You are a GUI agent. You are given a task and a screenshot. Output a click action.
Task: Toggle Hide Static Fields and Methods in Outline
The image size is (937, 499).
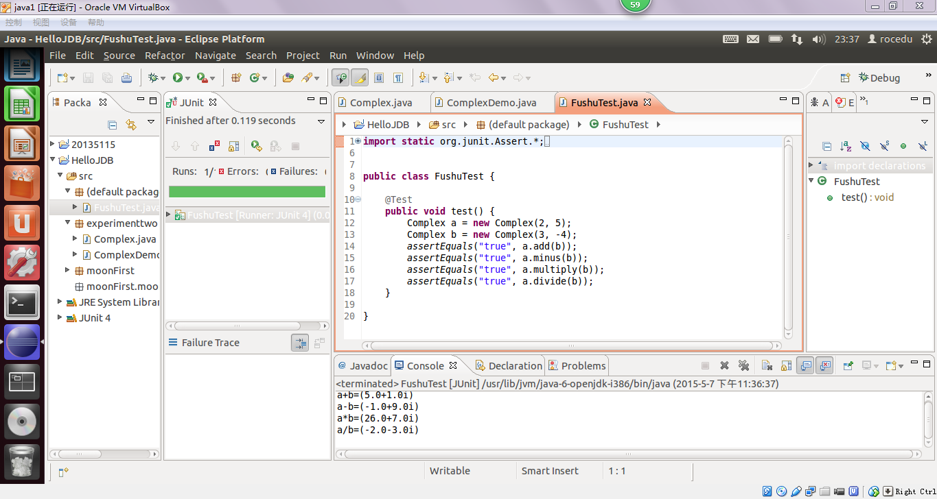pyautogui.click(x=884, y=146)
